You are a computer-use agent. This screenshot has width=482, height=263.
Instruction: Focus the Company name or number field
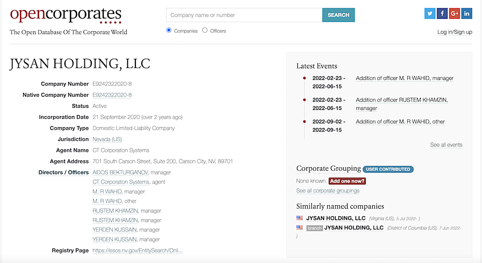(x=244, y=15)
